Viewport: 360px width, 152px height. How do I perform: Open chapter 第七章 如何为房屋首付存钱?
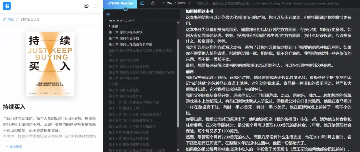point(141,72)
